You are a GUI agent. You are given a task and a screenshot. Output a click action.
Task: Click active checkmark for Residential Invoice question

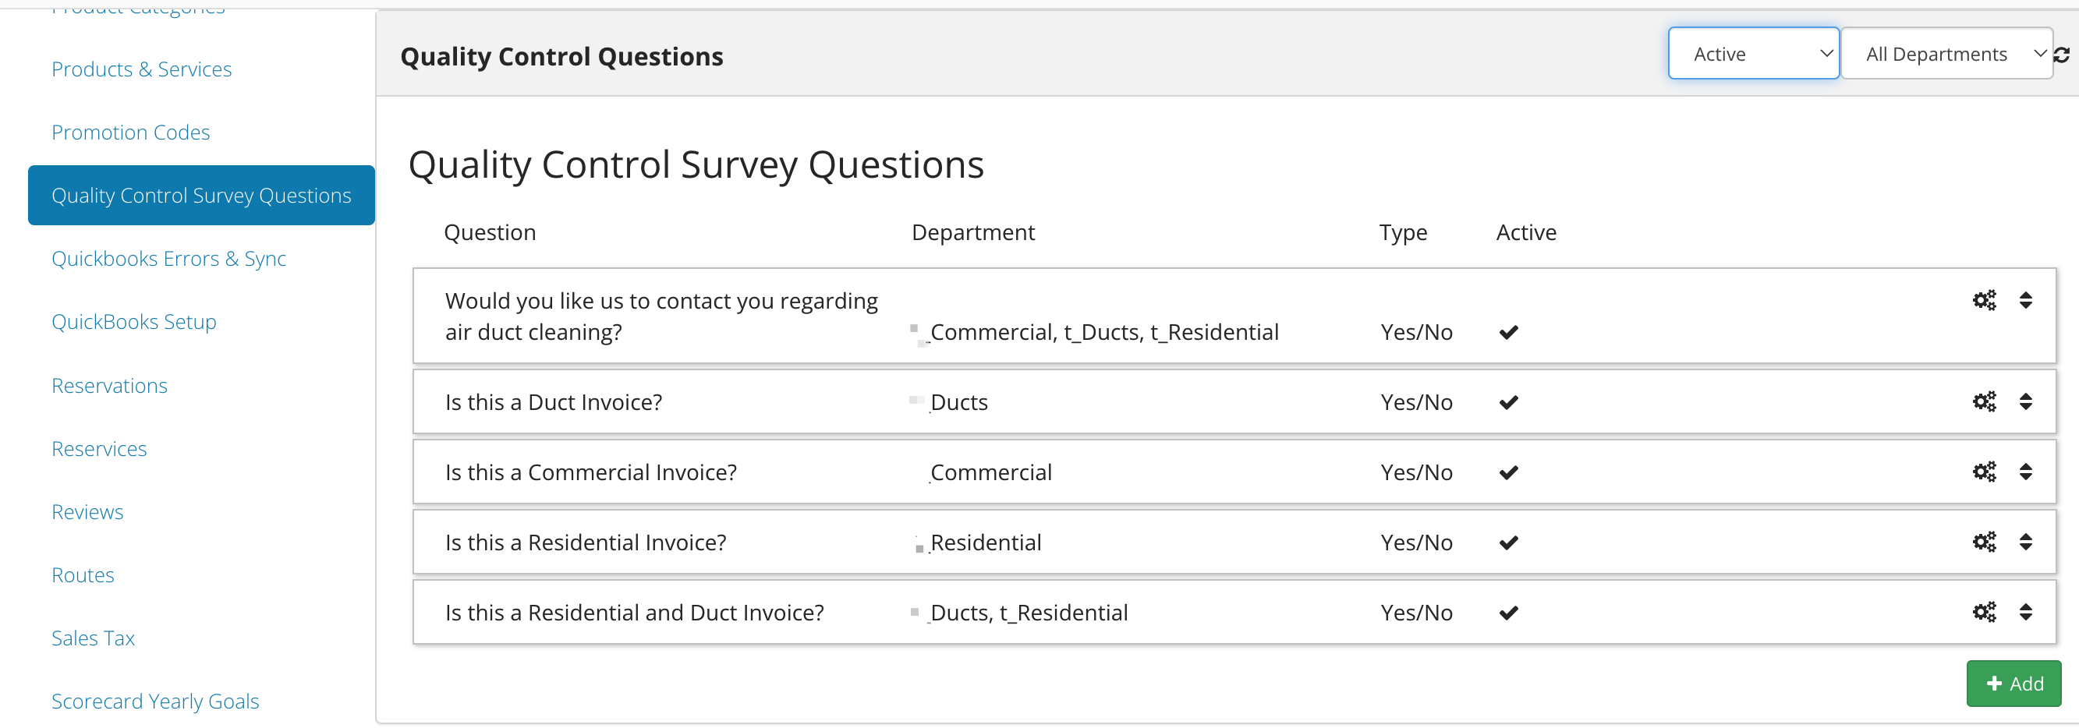1508,542
